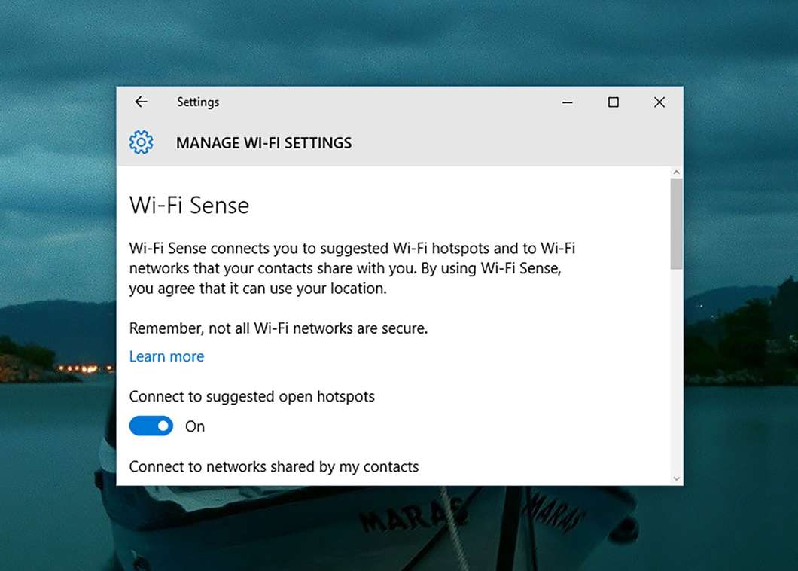The width and height of the screenshot is (798, 571).
Task: Click the scrollbar down arrow
Action: tap(676, 478)
